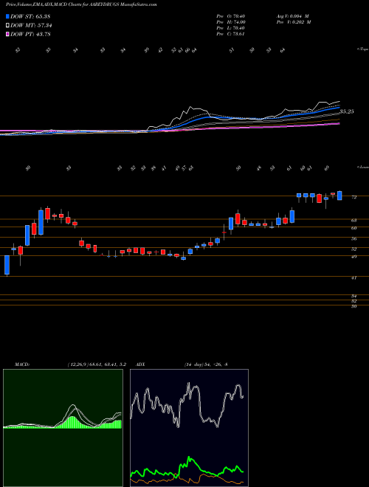Select the DOW ST value text
The height and width of the screenshot is (487, 369).
click(43, 16)
